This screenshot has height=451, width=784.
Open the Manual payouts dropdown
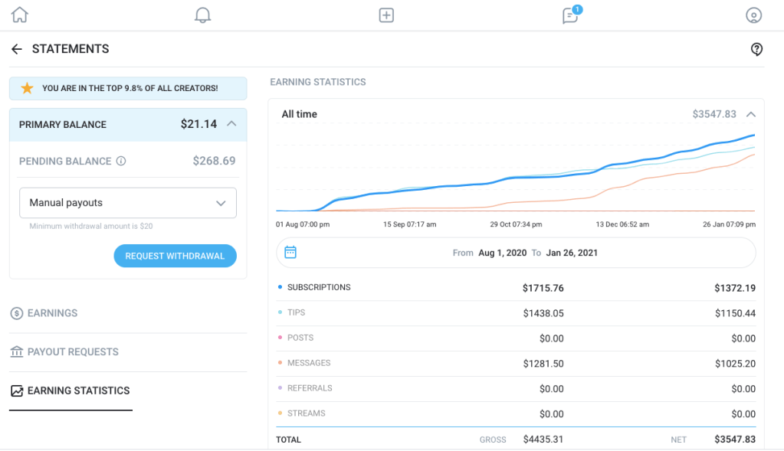(128, 203)
